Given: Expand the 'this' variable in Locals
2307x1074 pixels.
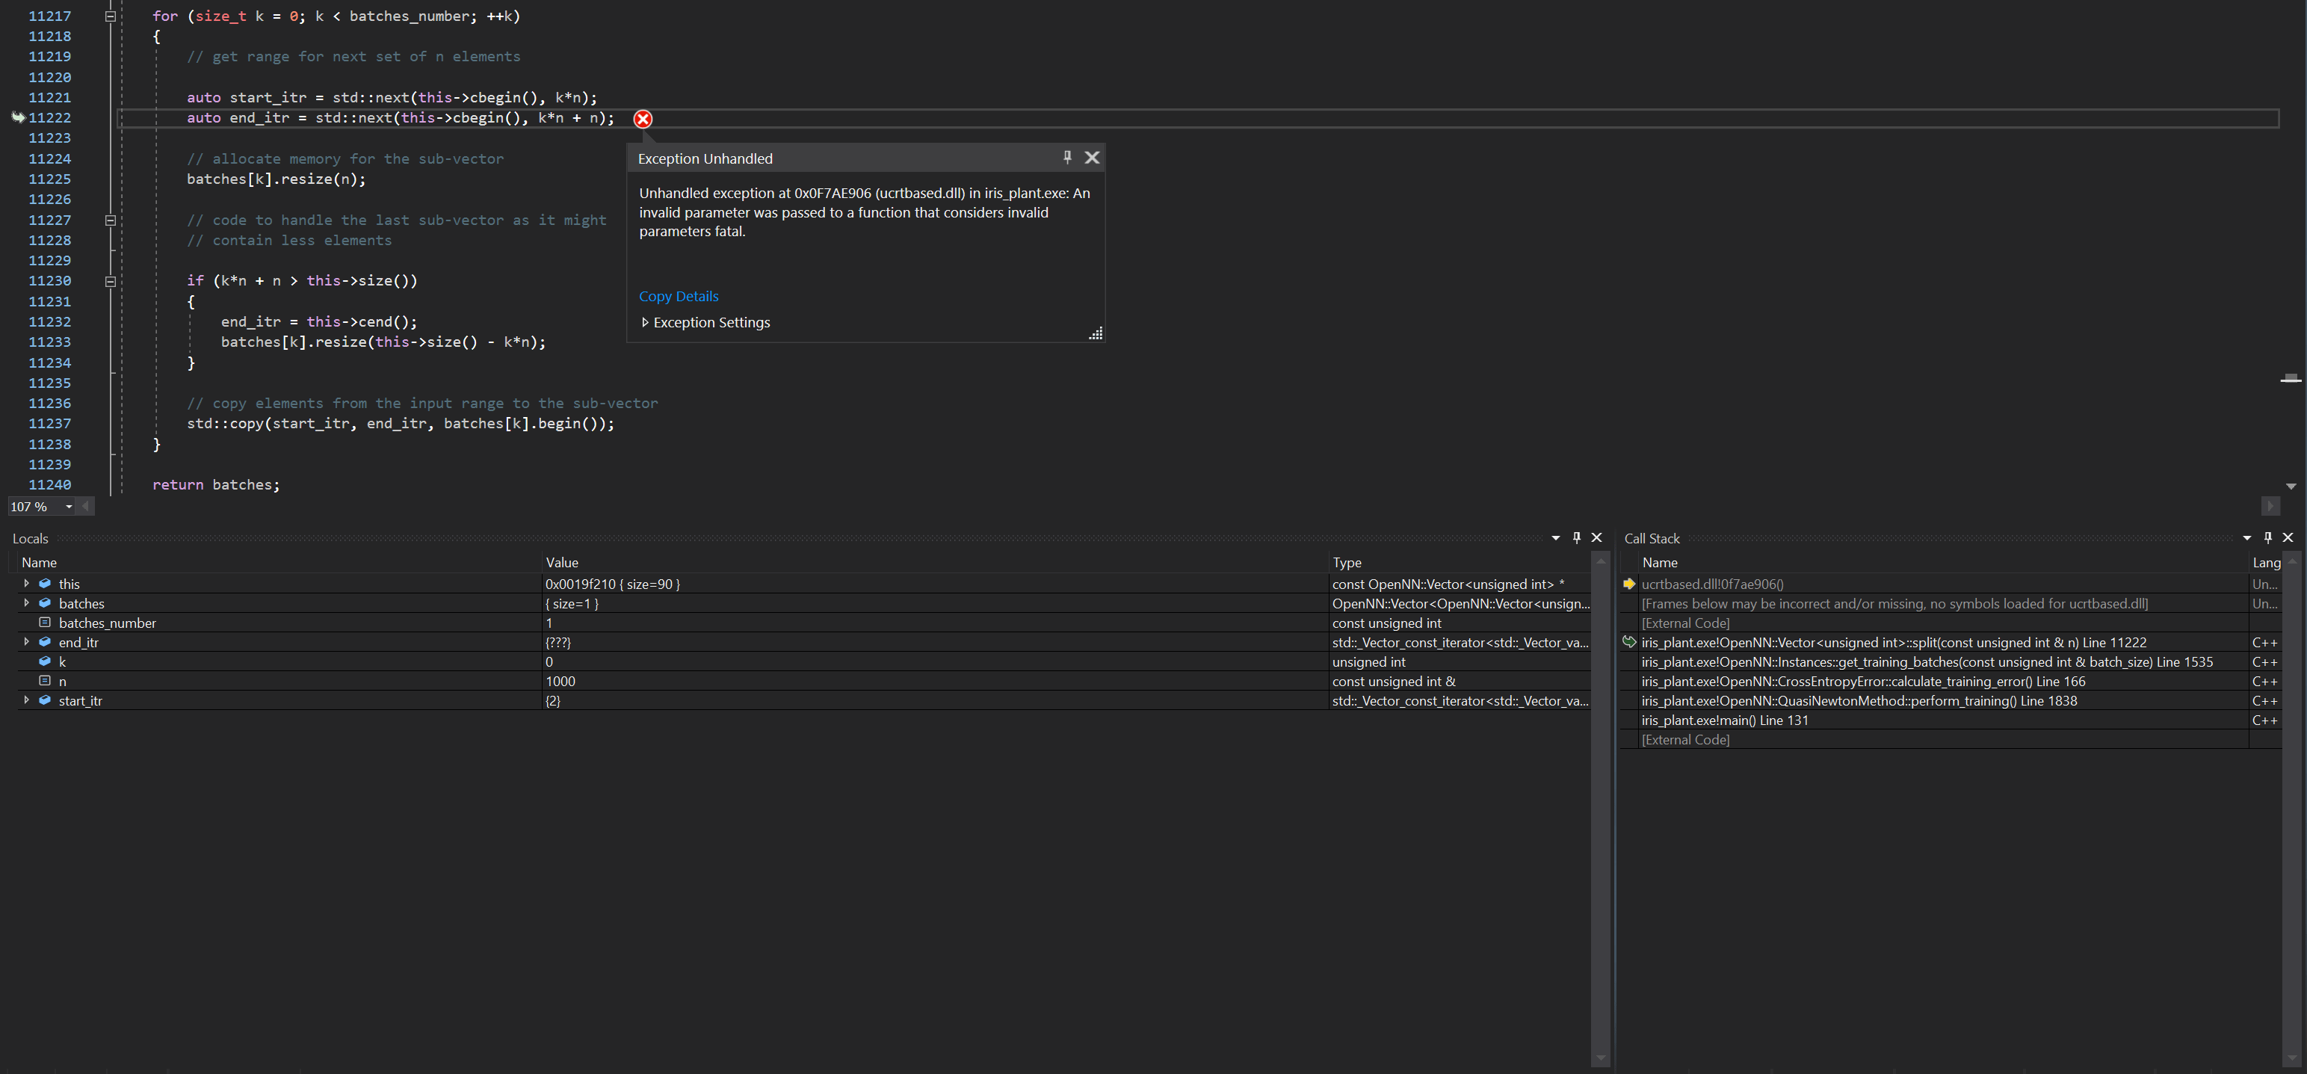Looking at the screenshot, I should click(x=26, y=583).
